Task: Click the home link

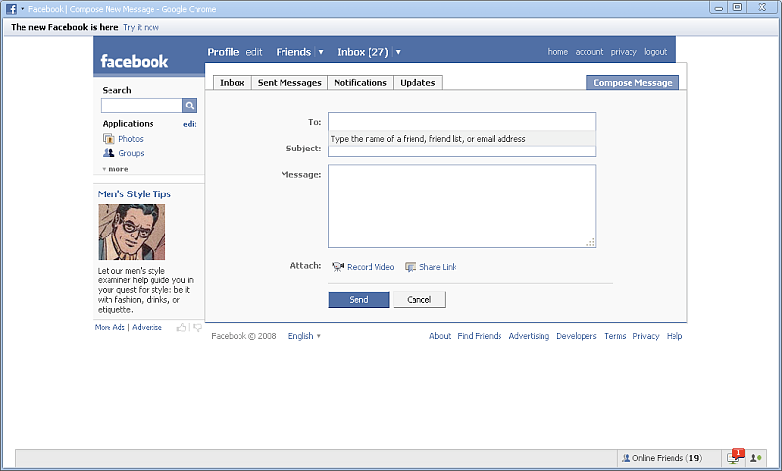Action: pyautogui.click(x=557, y=52)
